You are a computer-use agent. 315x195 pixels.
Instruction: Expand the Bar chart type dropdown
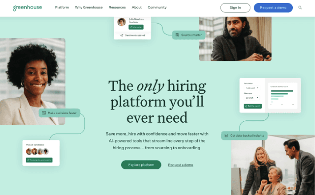click(x=252, y=98)
